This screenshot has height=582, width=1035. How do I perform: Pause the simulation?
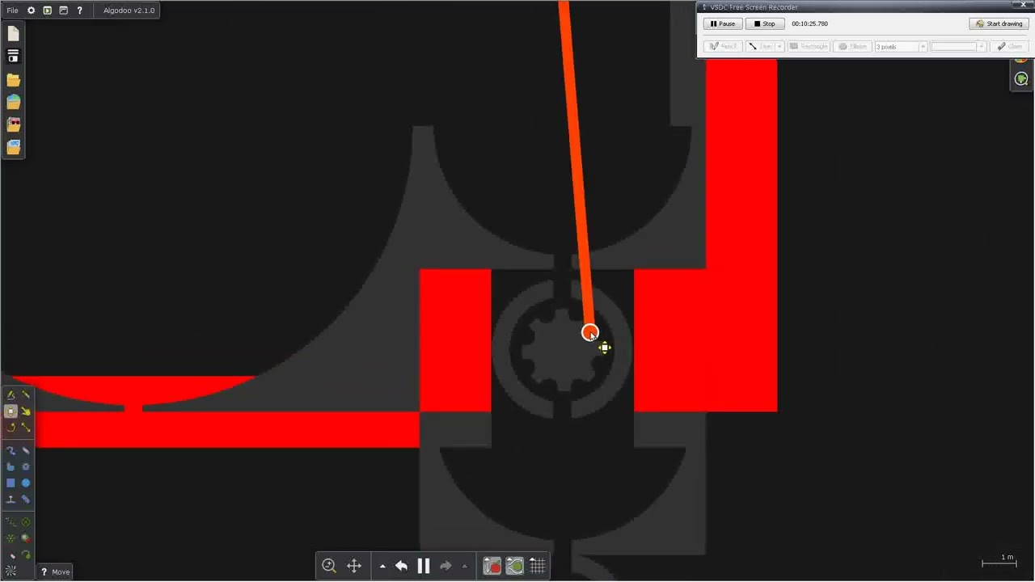pos(423,566)
